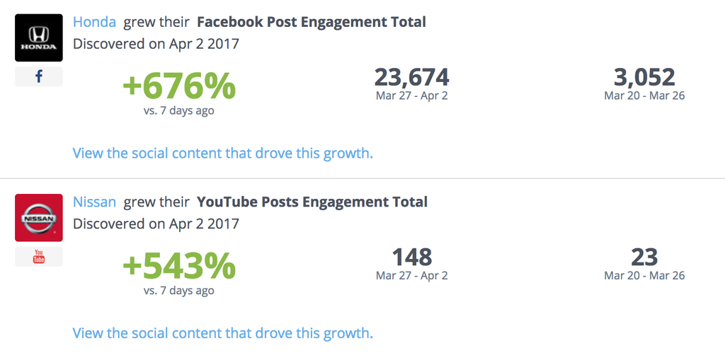Click the Honda logo thumbnail
This screenshot has width=725, height=353.
pos(39,37)
